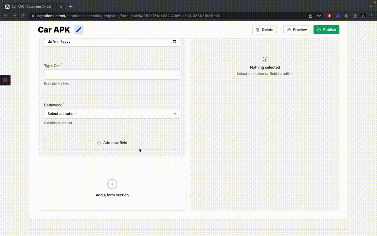Toggle the browser side panel

point(354,16)
